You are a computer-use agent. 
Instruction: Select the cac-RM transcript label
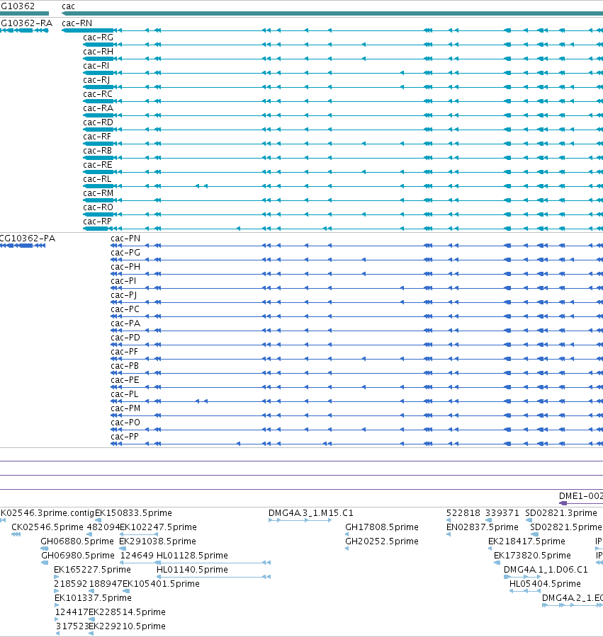click(x=98, y=193)
